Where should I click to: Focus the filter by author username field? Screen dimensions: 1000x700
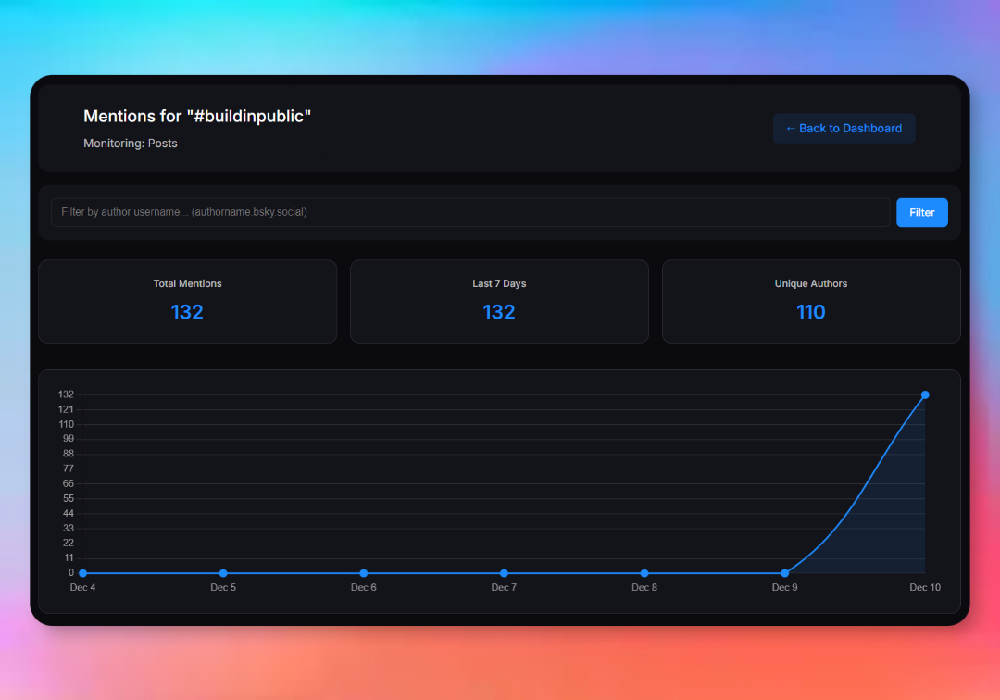(x=470, y=212)
